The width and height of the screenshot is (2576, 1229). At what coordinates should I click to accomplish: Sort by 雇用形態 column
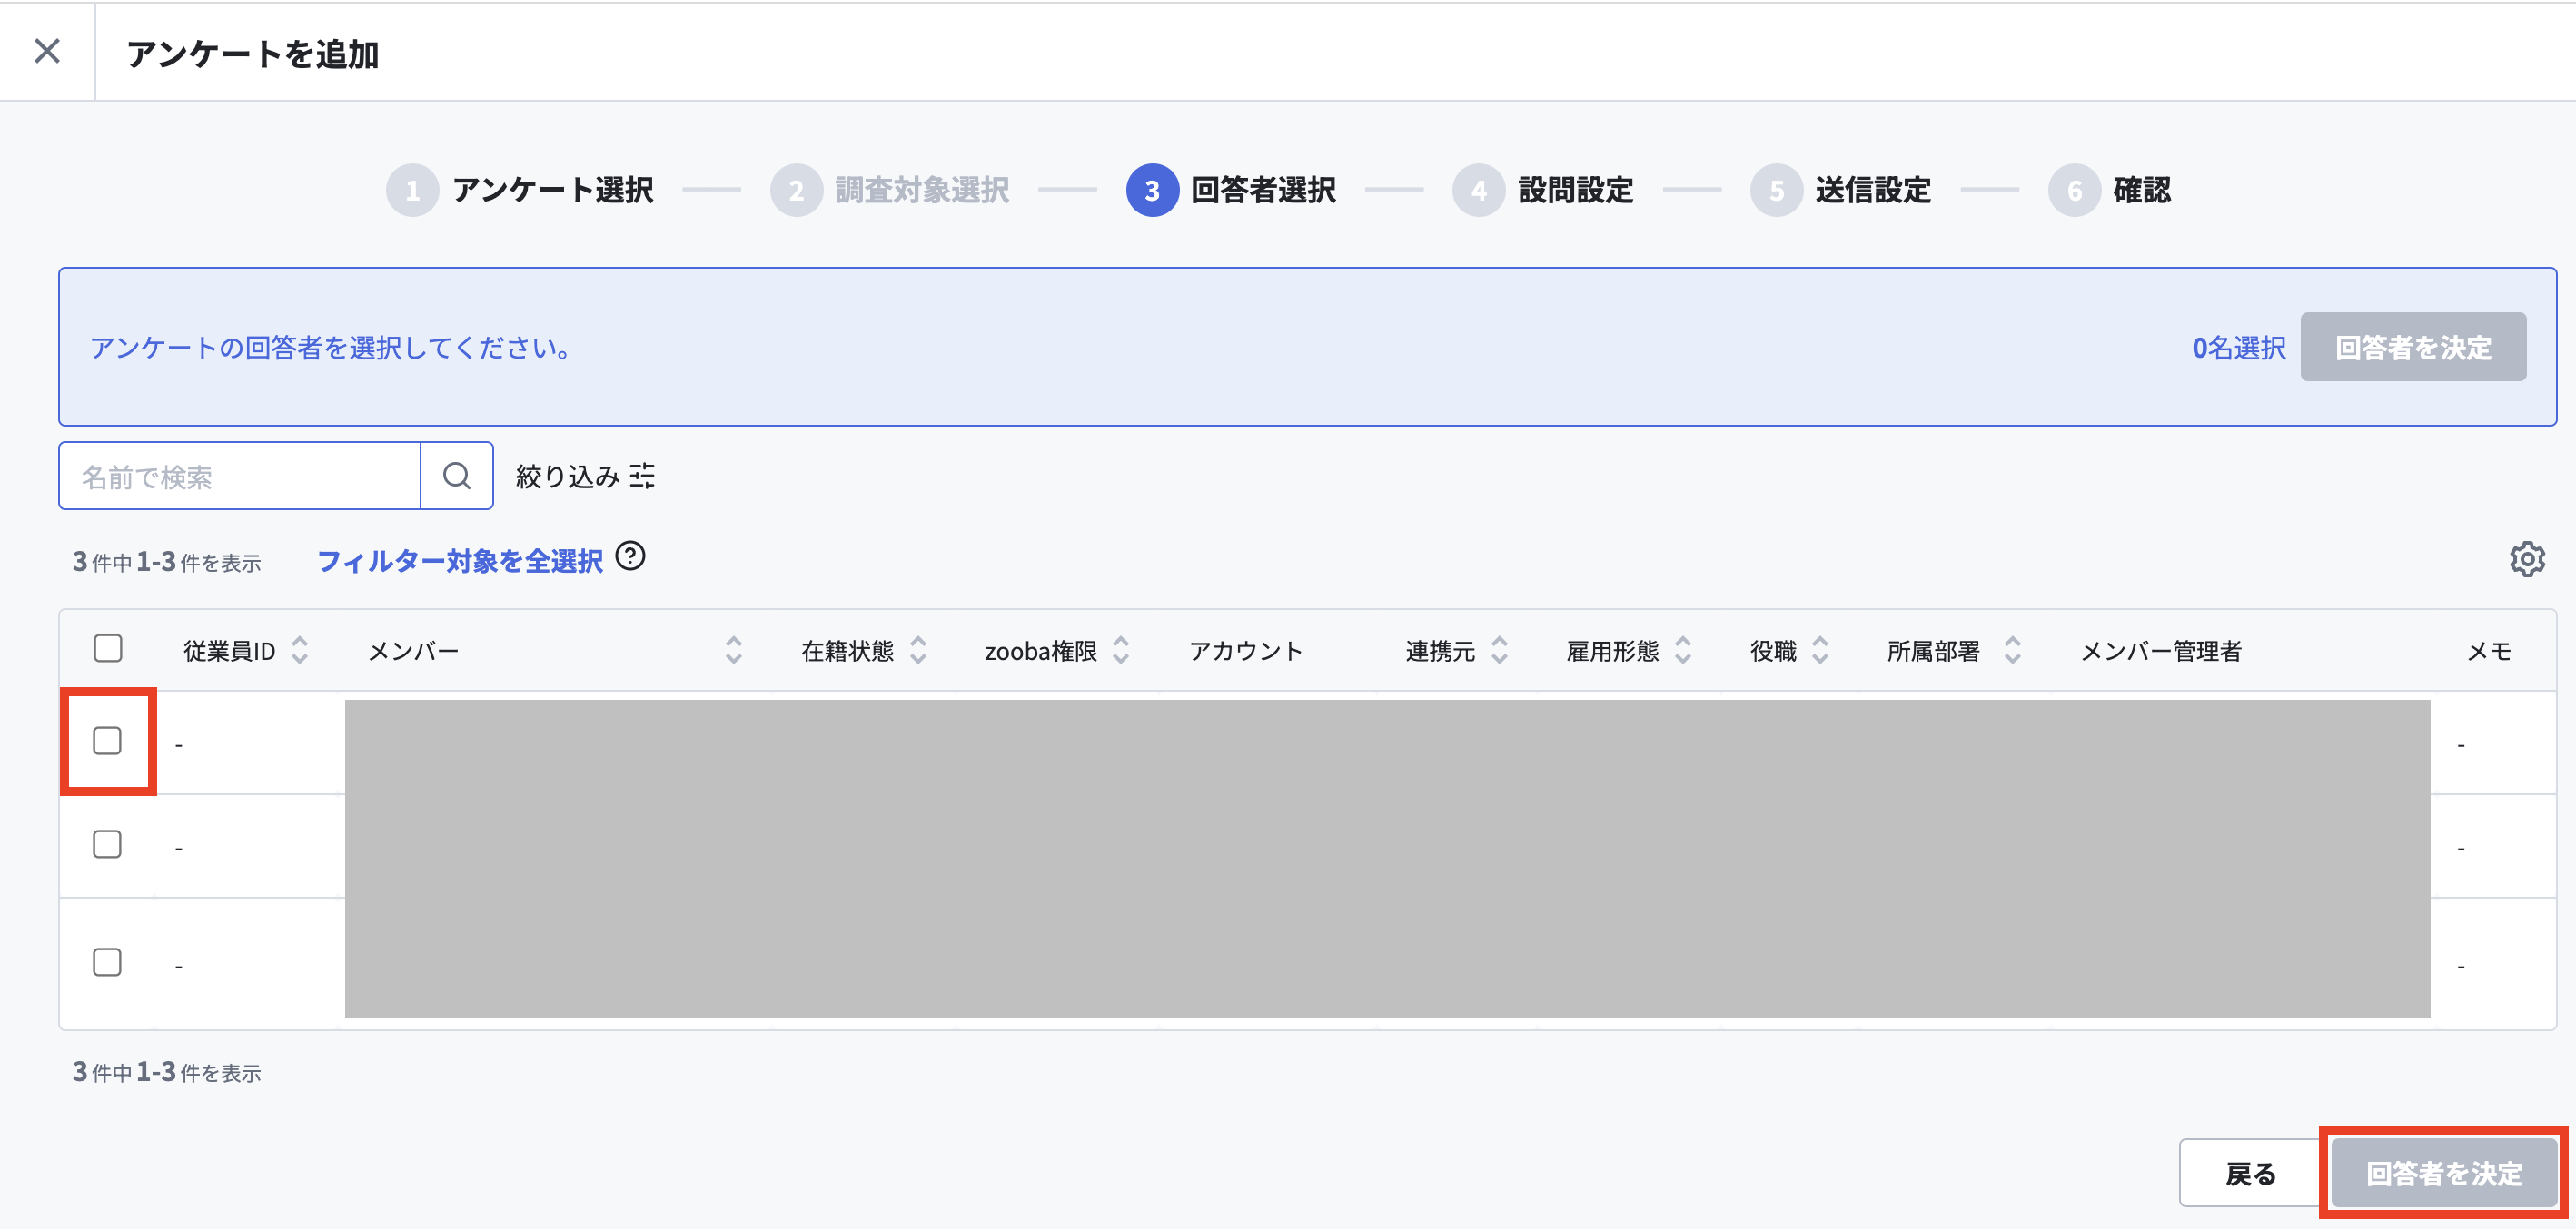[x=1683, y=650]
